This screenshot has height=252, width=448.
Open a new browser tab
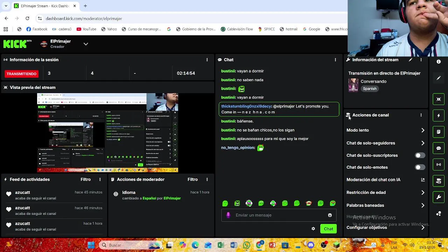click(85, 6)
